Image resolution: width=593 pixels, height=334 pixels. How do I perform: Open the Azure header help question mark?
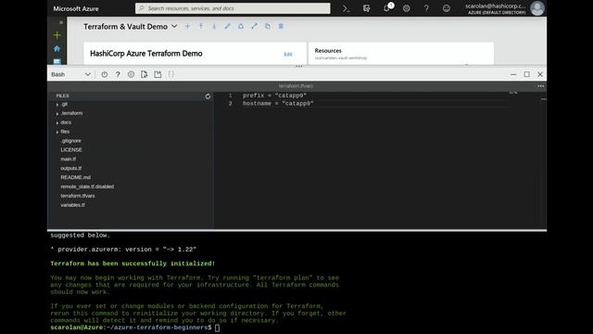pos(426,8)
